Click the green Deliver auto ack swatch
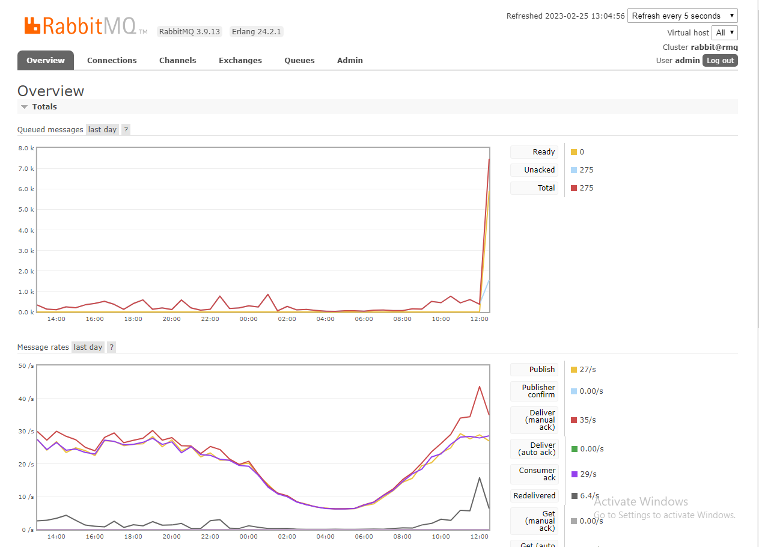 pyautogui.click(x=574, y=449)
